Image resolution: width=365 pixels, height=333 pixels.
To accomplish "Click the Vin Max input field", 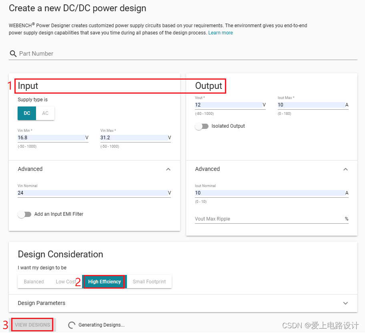I will 136,138.
